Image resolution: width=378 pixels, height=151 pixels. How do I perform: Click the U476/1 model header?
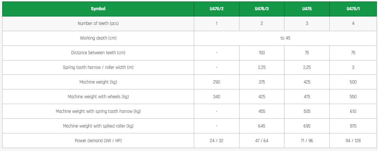(353, 9)
